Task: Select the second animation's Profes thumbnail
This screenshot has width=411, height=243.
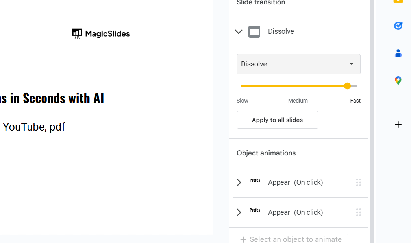Action: 255,210
